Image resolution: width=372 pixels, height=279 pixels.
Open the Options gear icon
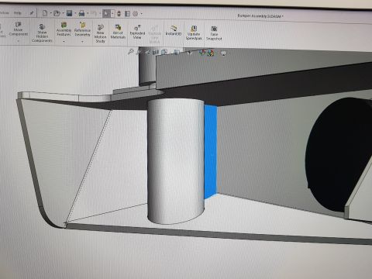tap(136, 14)
